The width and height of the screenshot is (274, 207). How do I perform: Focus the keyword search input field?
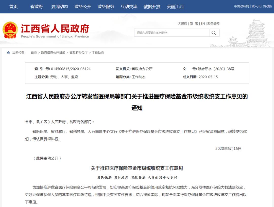[172, 33]
